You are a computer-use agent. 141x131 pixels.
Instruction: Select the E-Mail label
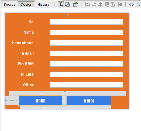pyautogui.click(x=28, y=53)
